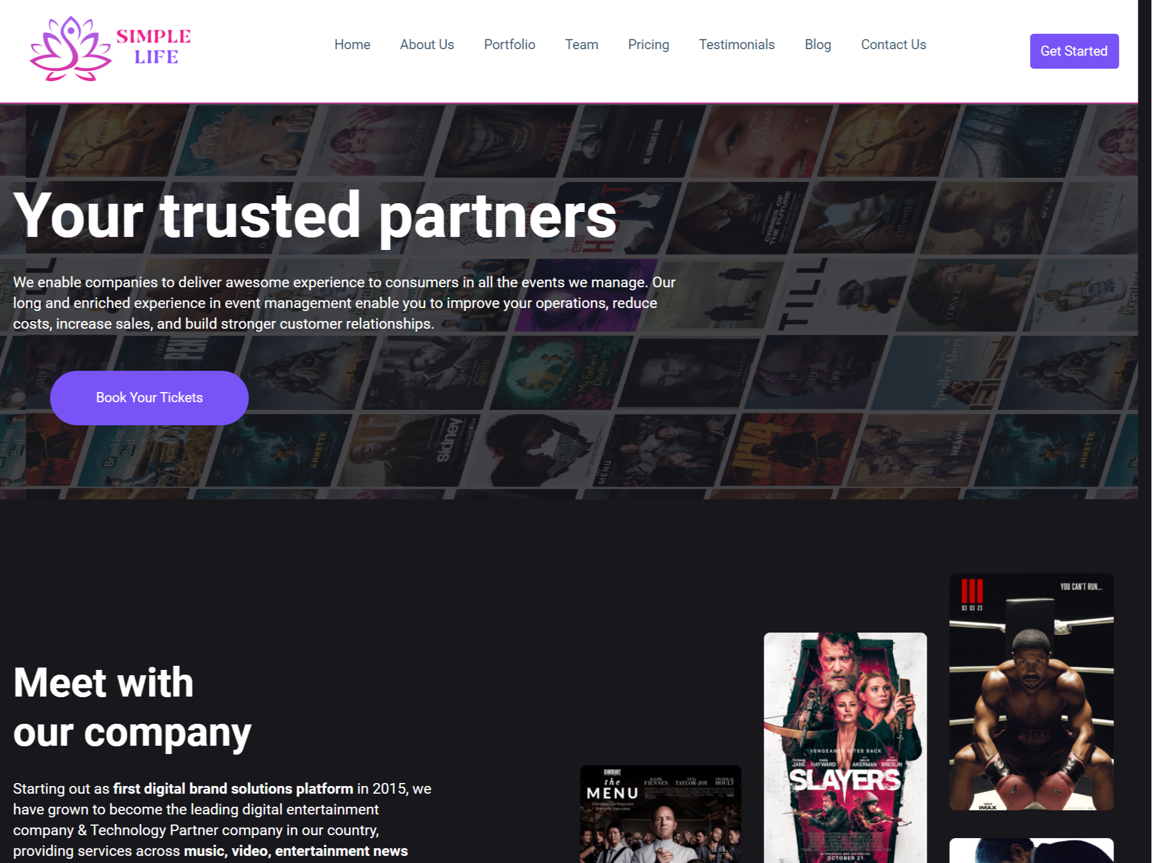Open the Blog link
1152x863 pixels.
[818, 44]
